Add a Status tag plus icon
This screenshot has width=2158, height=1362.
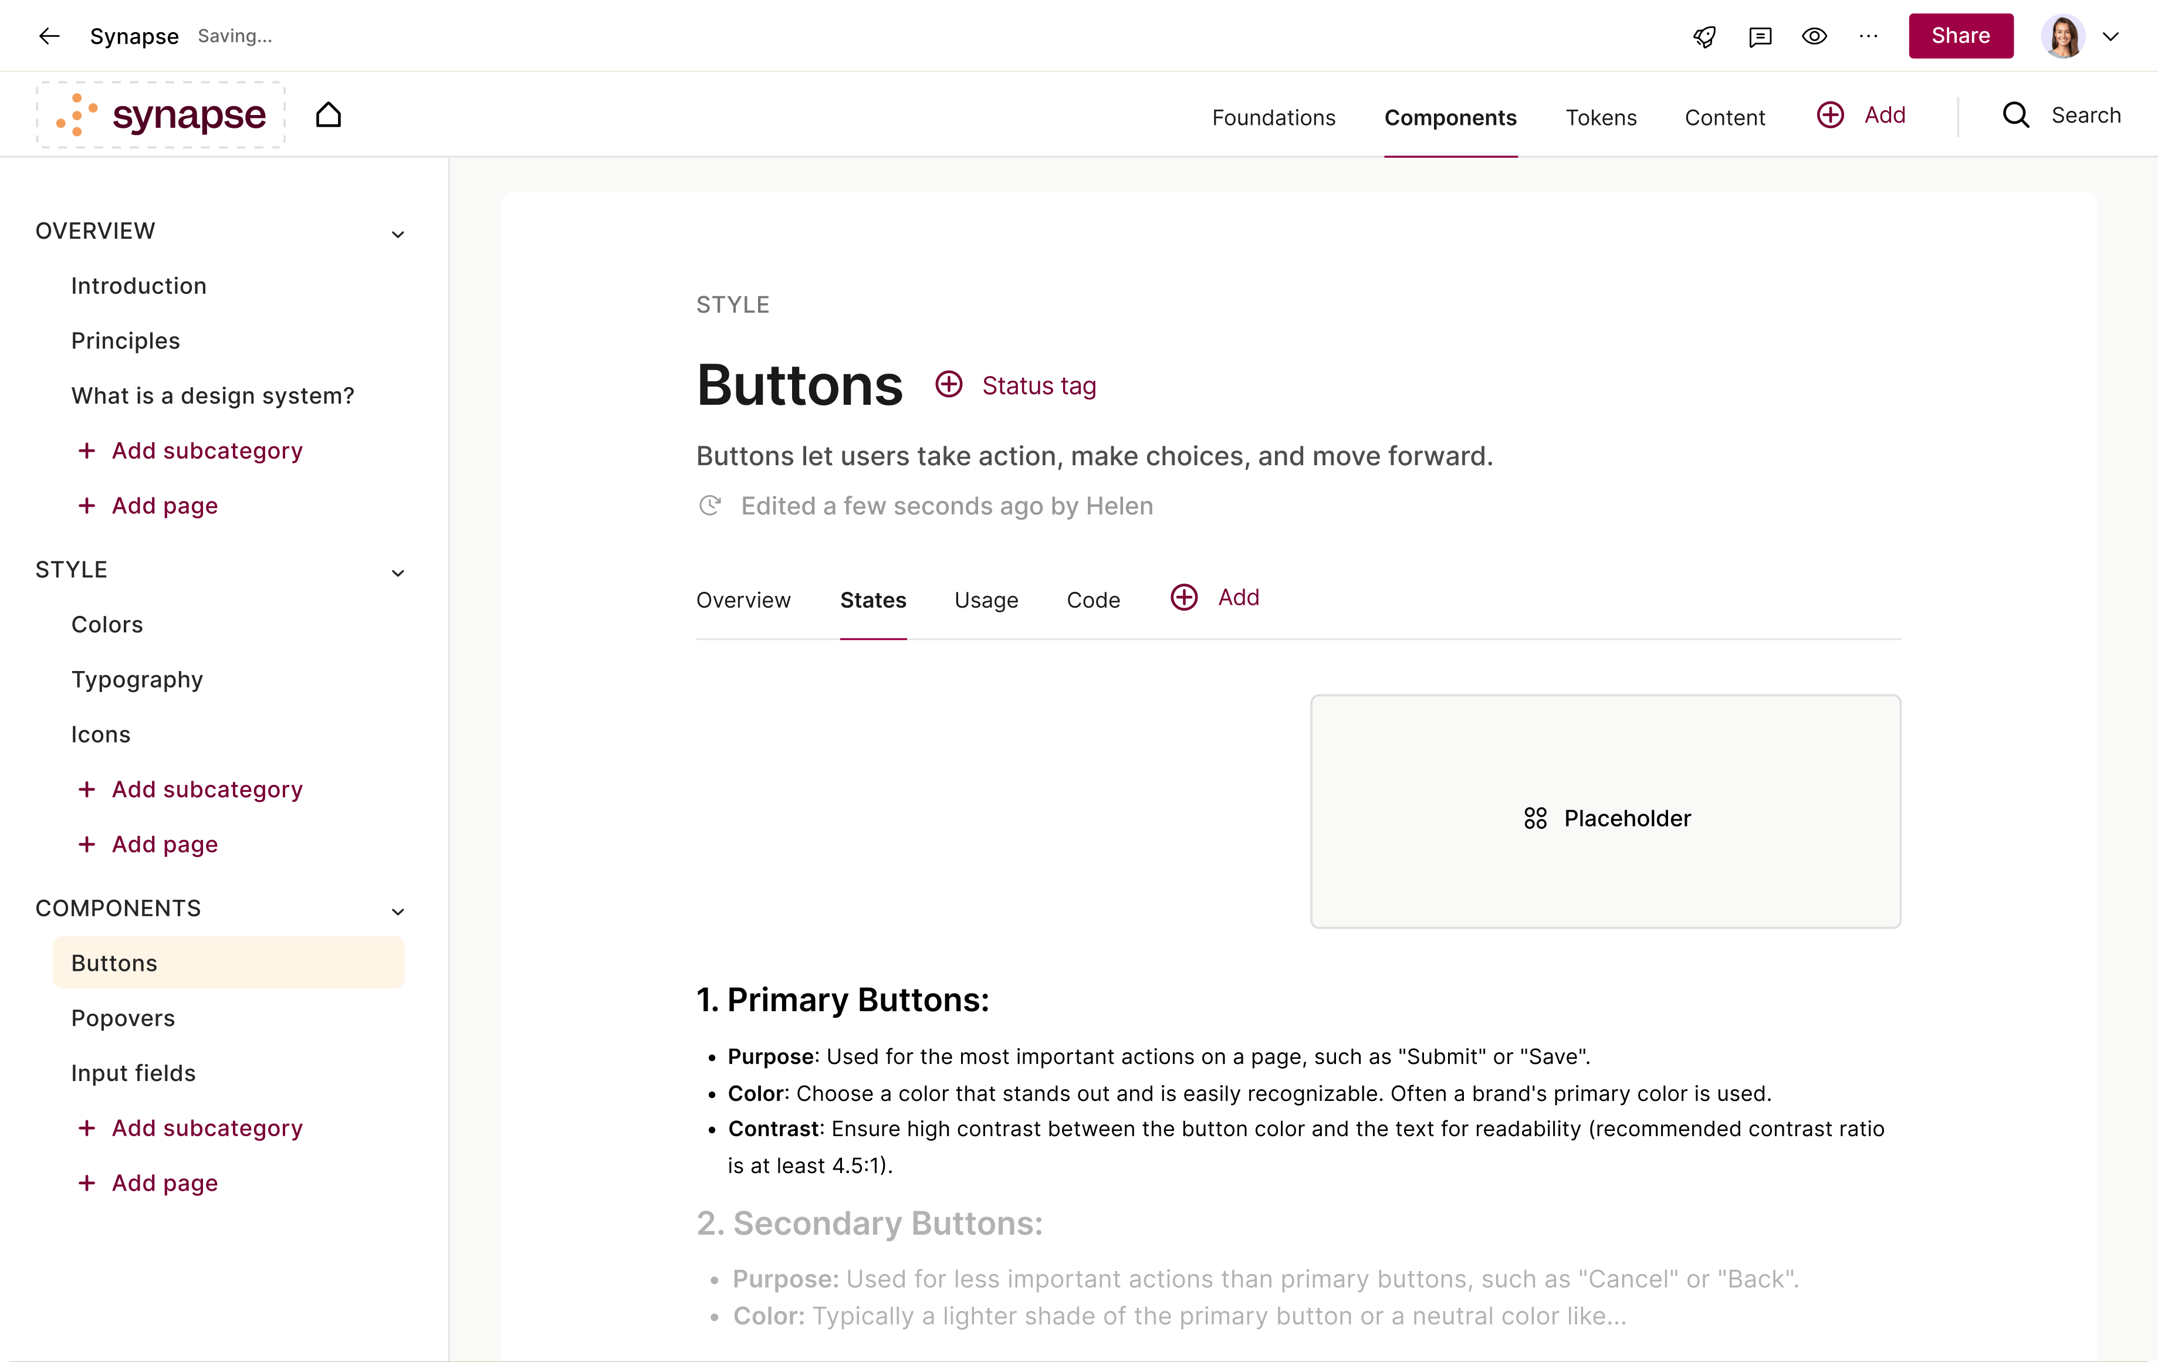click(x=948, y=384)
